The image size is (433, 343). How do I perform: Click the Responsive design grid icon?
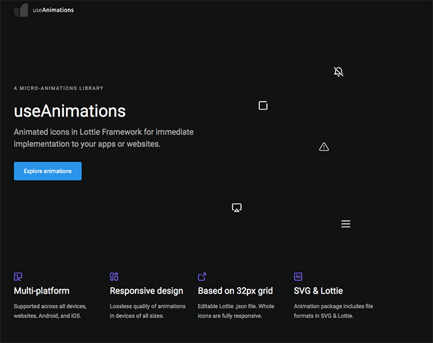tap(114, 277)
